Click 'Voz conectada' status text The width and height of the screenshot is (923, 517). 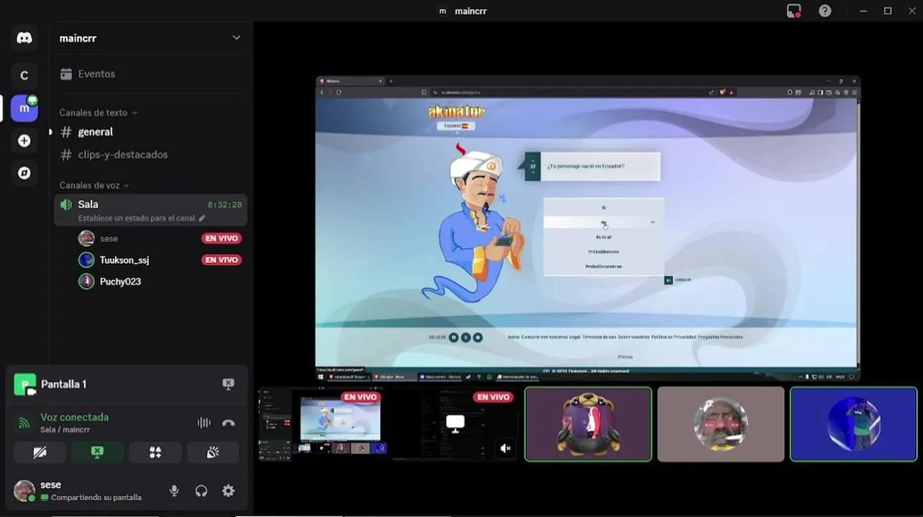[x=75, y=417]
